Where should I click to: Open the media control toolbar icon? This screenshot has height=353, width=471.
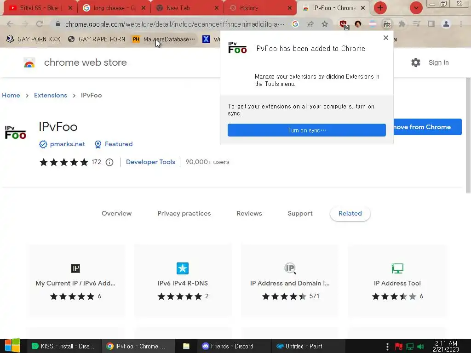416,24
